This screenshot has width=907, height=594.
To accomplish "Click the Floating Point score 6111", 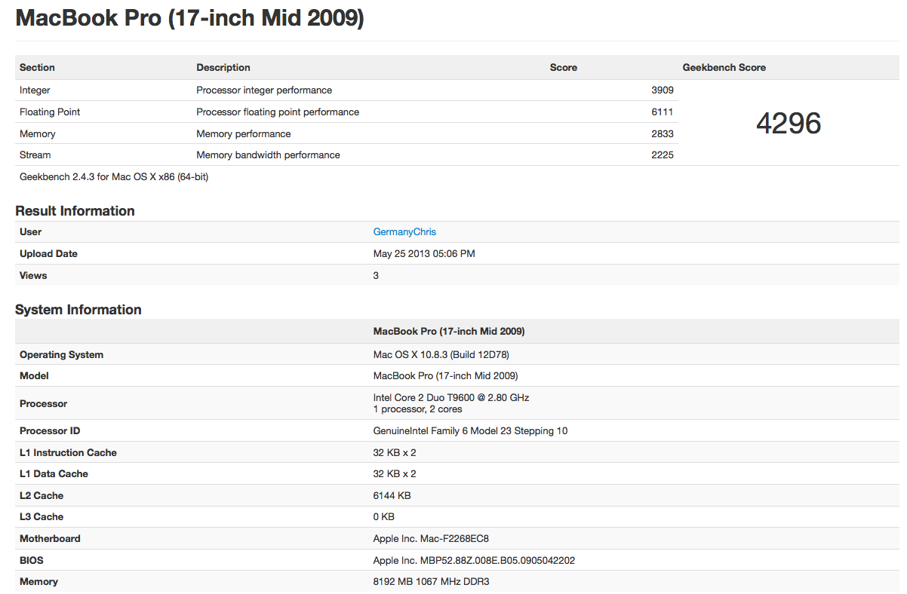I will (663, 112).
